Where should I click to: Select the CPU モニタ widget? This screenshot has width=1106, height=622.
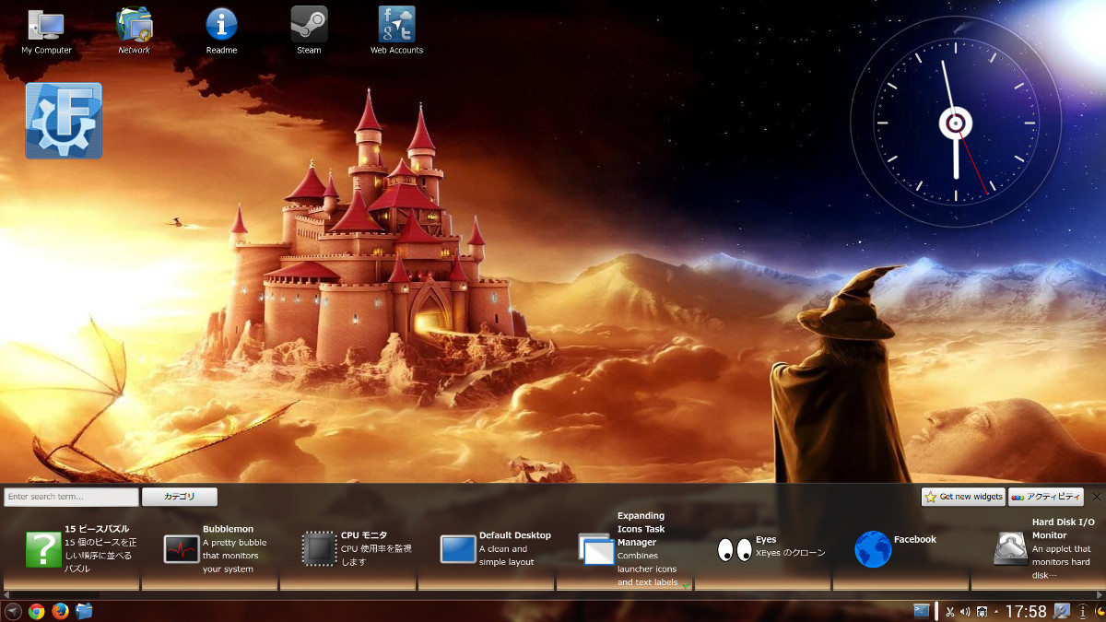(x=347, y=549)
